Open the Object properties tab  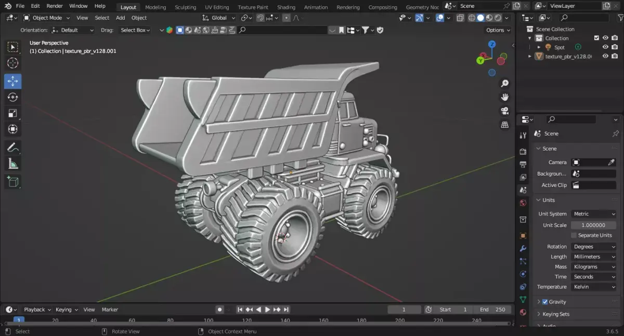pyautogui.click(x=523, y=236)
